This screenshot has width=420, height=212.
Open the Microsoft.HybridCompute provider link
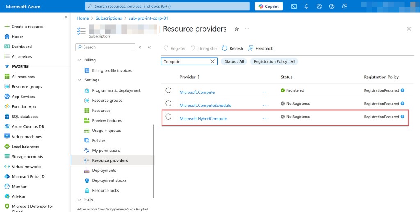[x=203, y=119]
